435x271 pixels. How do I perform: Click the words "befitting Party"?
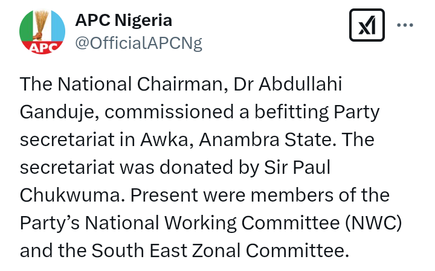click(x=317, y=112)
